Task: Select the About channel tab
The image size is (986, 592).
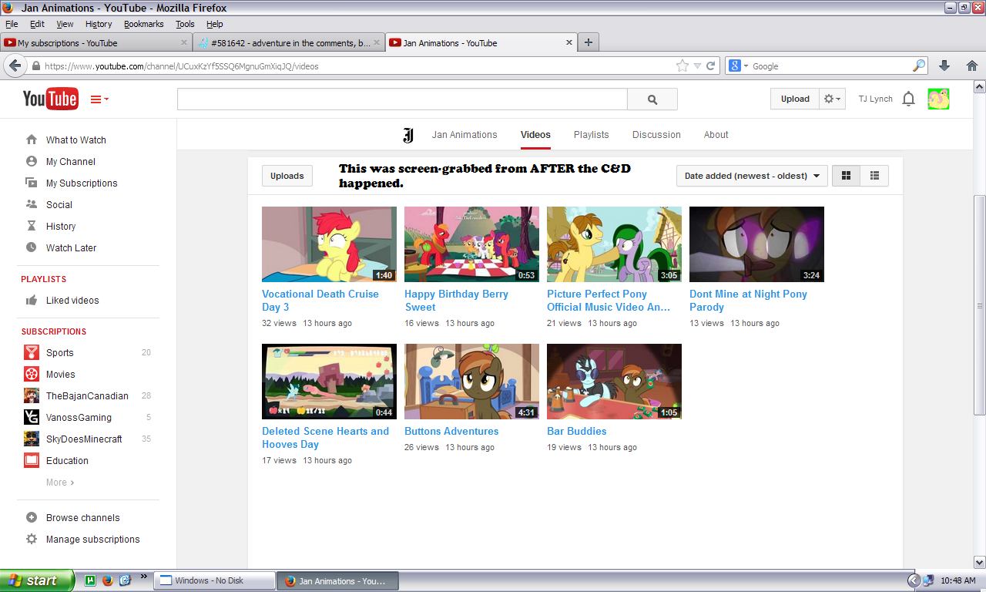Action: click(x=716, y=134)
